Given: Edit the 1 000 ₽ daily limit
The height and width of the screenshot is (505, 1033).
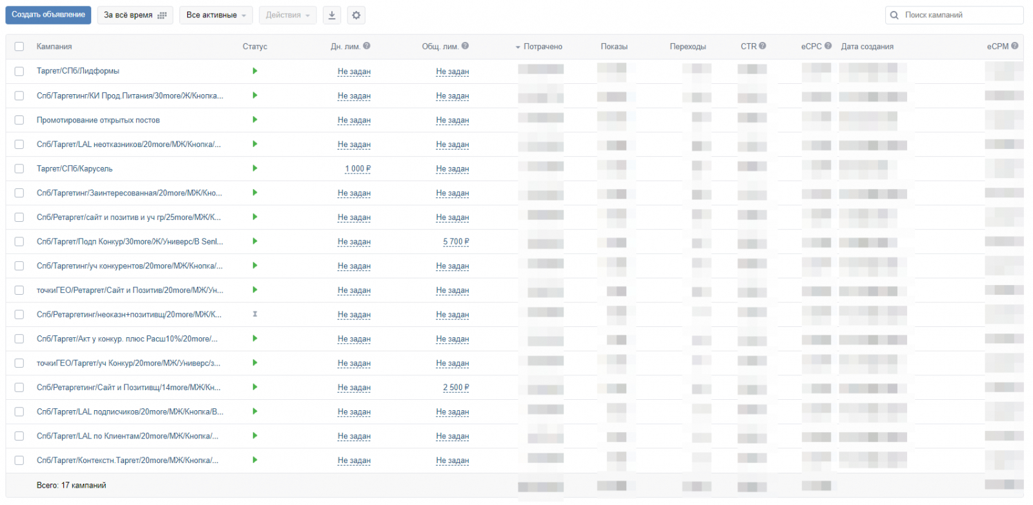Looking at the screenshot, I should 358,169.
